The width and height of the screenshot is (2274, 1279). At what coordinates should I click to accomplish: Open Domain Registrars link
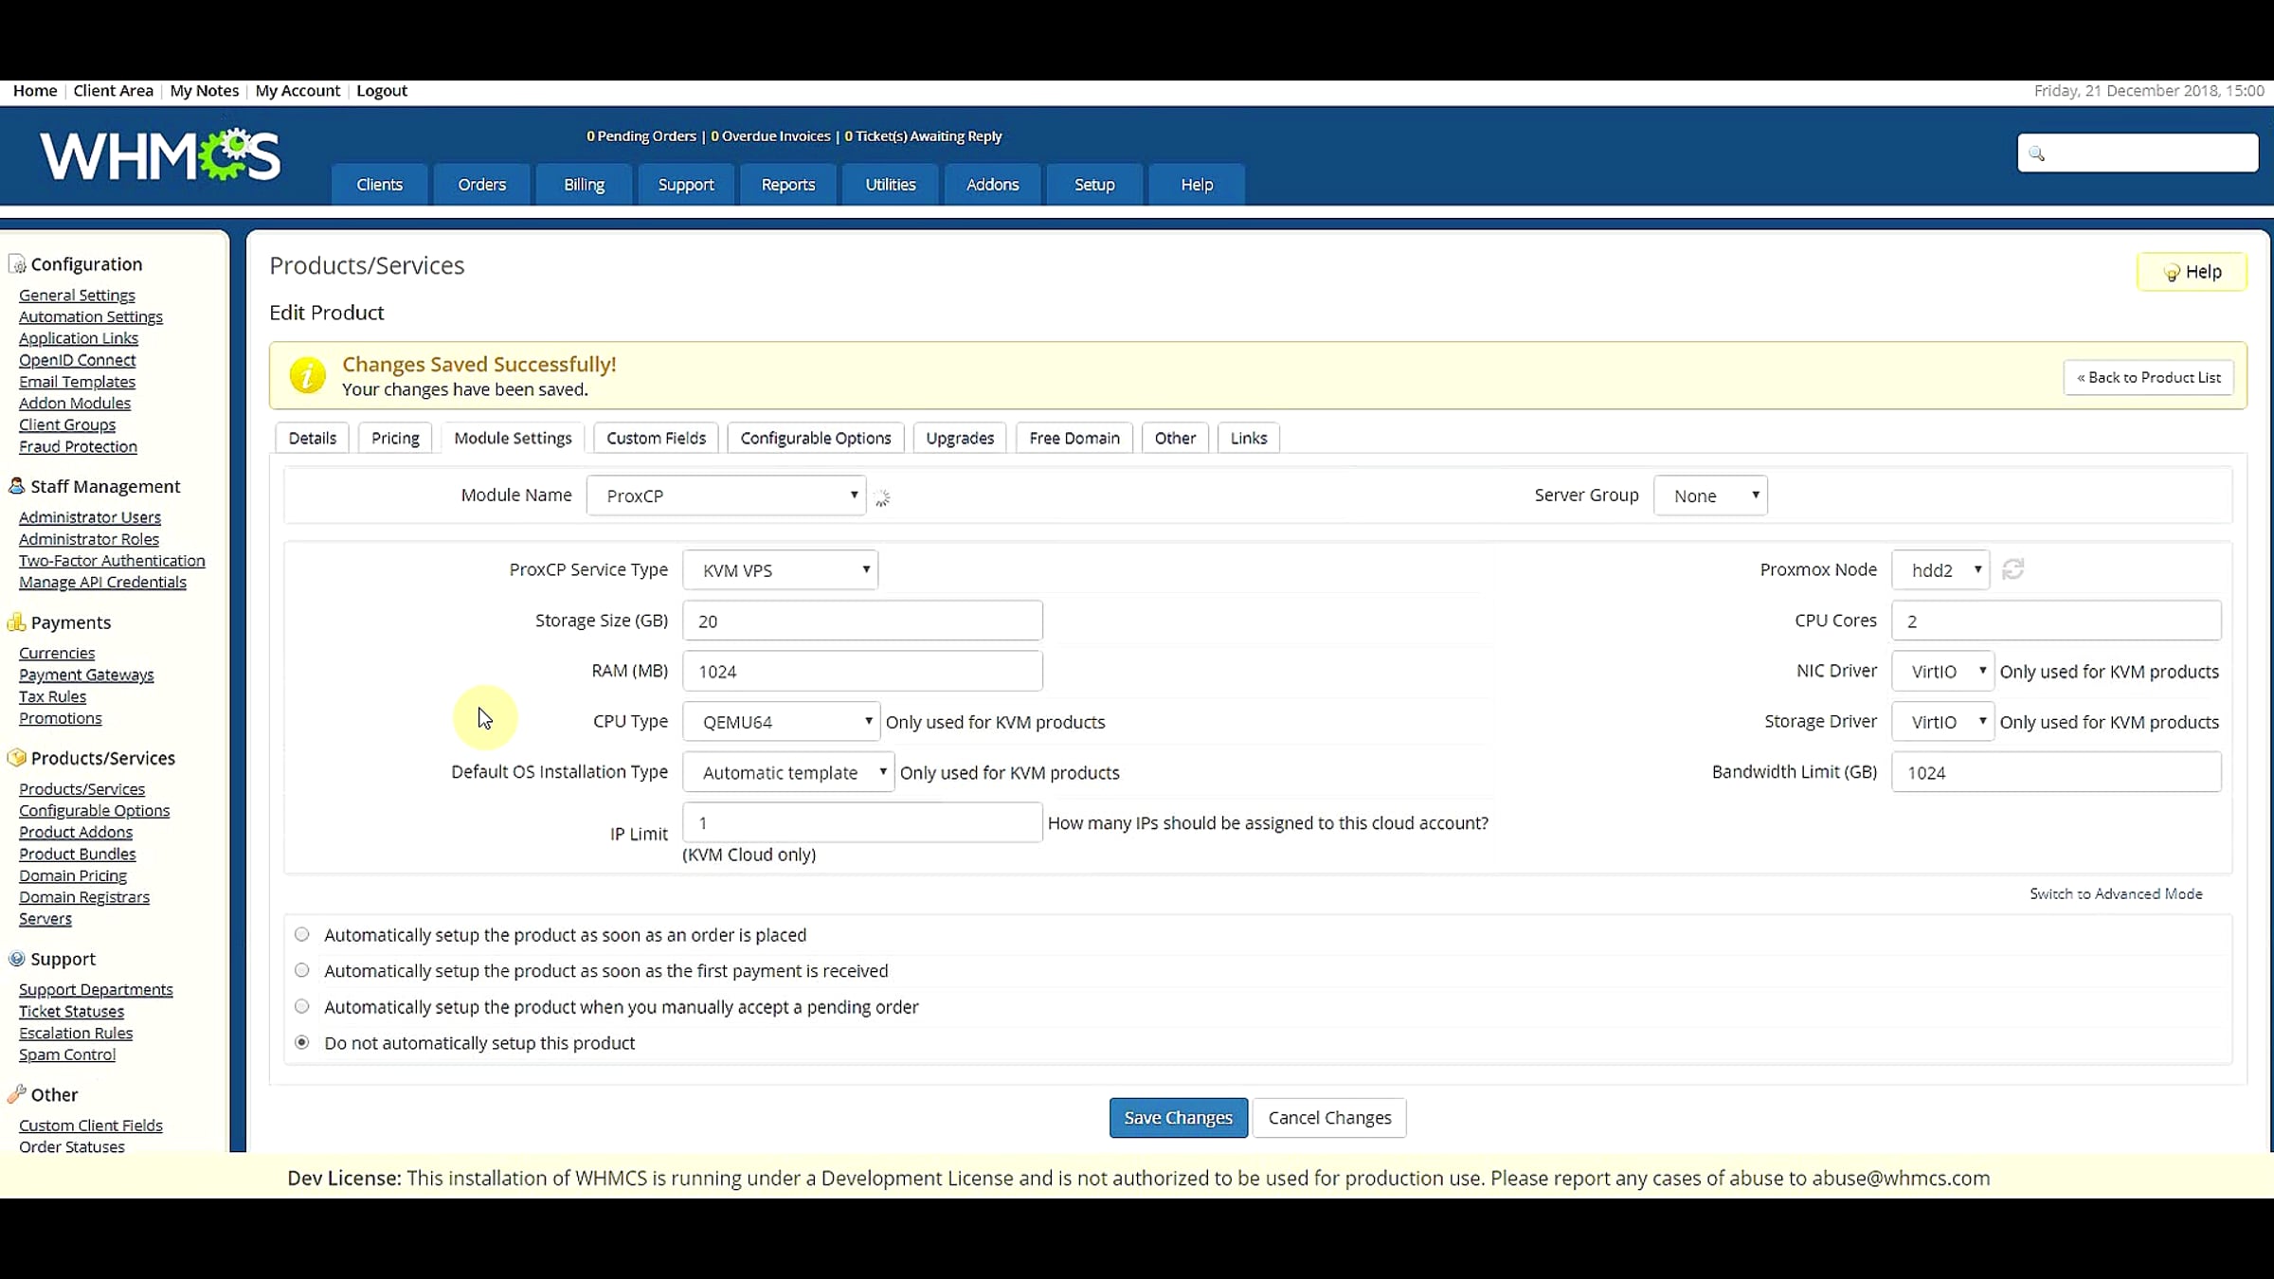[84, 897]
